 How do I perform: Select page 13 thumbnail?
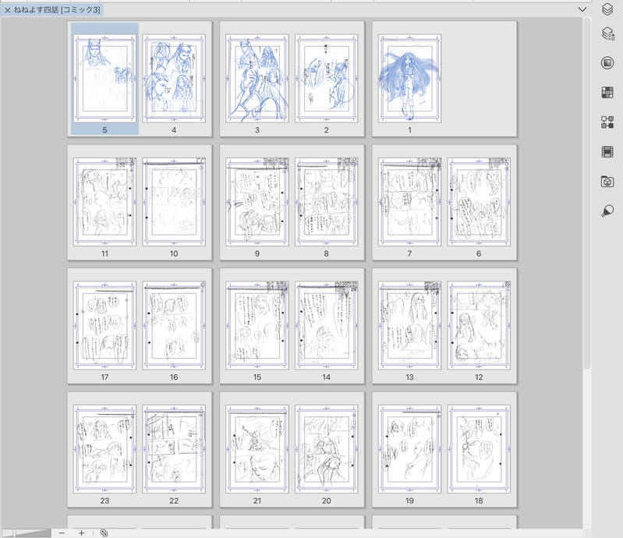pos(409,325)
